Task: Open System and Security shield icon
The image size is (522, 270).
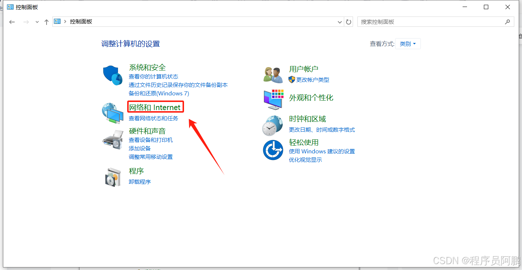Action: (113, 76)
